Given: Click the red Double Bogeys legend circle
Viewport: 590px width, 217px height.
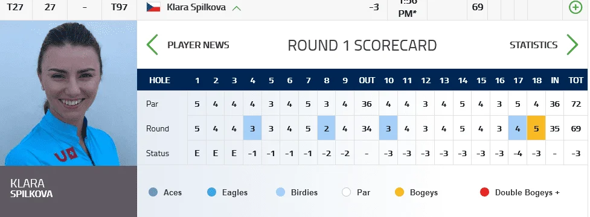Looking at the screenshot, I should [x=485, y=192].
